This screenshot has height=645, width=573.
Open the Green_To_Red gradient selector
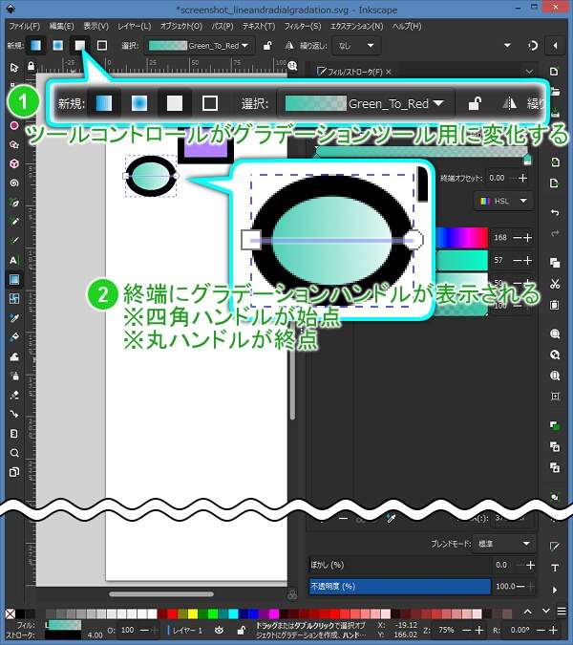coord(199,45)
